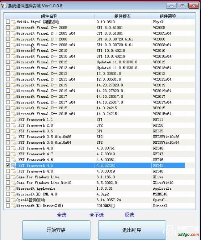The width and height of the screenshot is (201, 240).
Task: Click 全选 to select all components
Action: tap(62, 215)
